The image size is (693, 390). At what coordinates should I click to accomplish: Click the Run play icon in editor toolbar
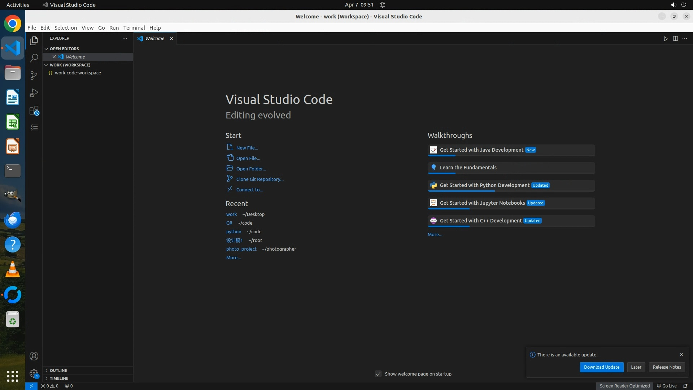click(666, 39)
